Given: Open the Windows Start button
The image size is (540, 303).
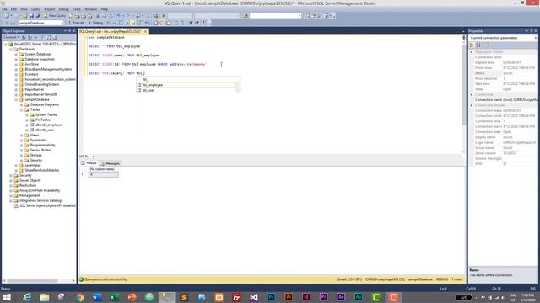Looking at the screenshot, I should coord(7,297).
